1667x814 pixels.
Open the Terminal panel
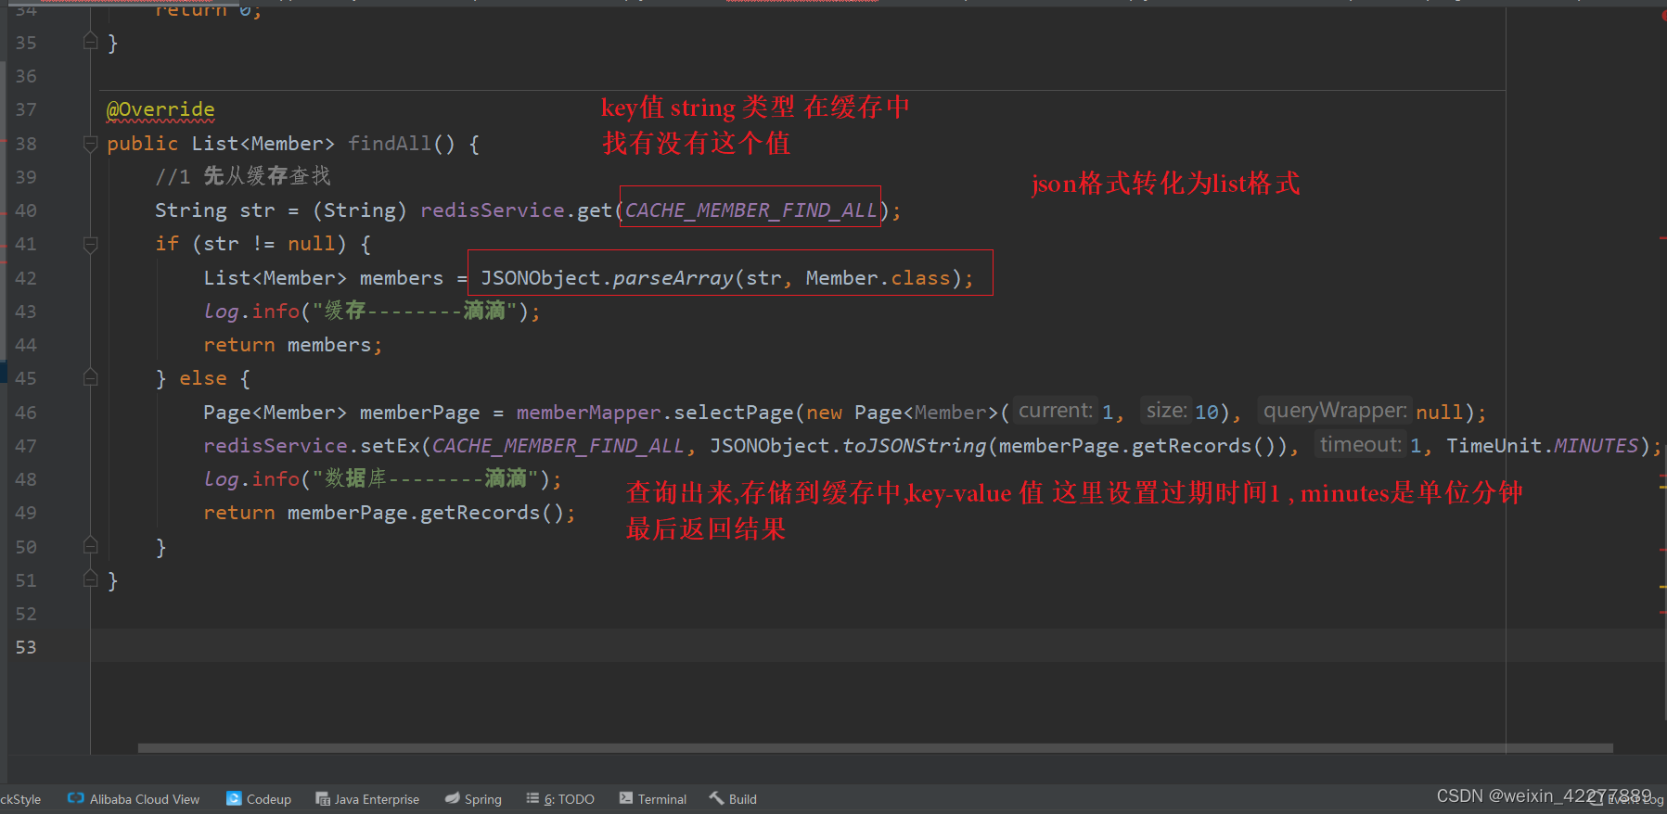653,799
